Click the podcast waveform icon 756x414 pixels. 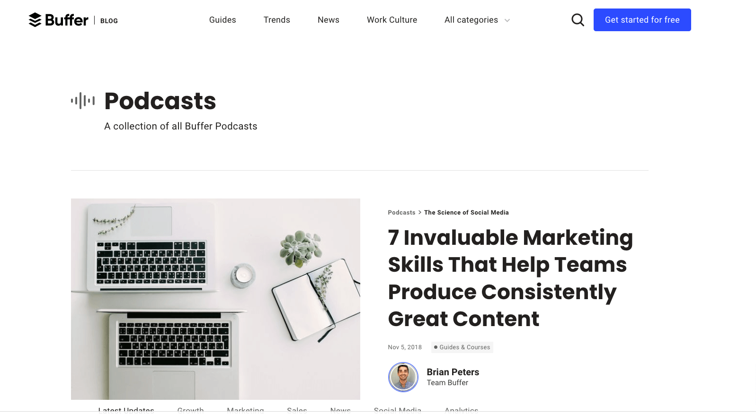83,101
